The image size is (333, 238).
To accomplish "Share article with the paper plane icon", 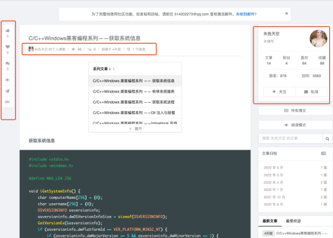I will [7, 91].
